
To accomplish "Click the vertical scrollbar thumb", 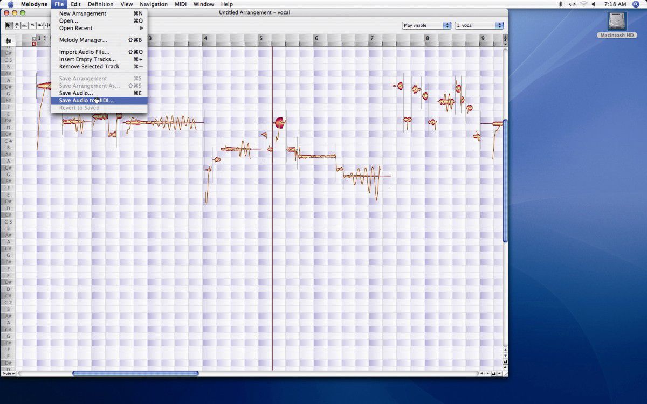I will click(505, 180).
